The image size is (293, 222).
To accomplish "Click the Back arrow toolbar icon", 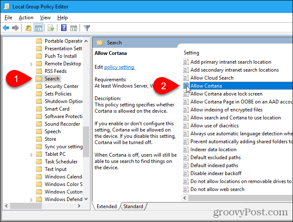I will (6, 28).
